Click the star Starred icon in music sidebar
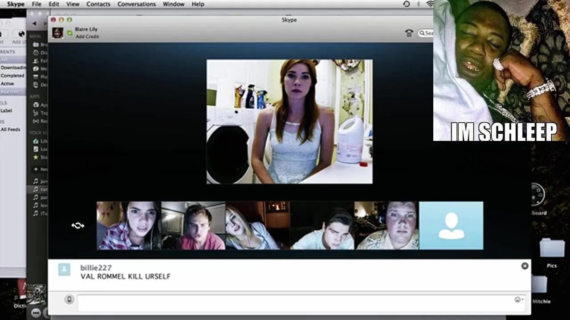This screenshot has height=320, width=570. point(36,157)
